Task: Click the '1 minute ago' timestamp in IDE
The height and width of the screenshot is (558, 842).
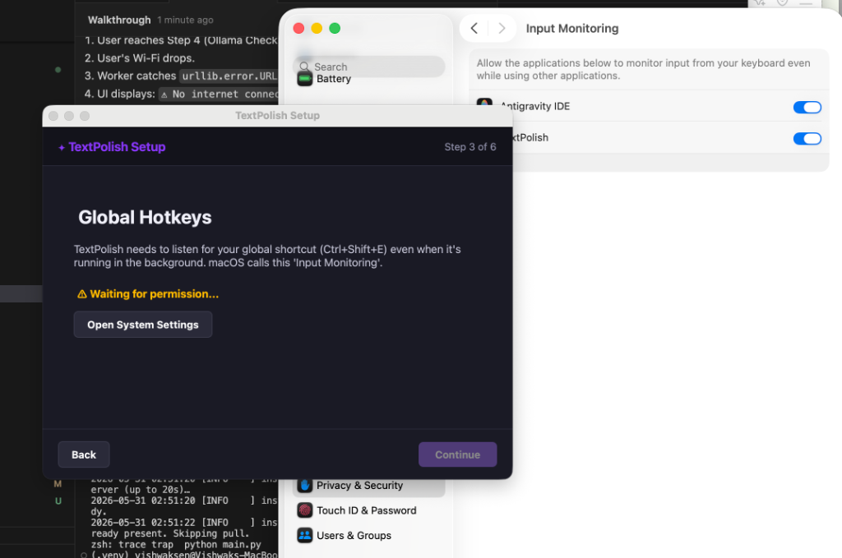Action: point(185,20)
